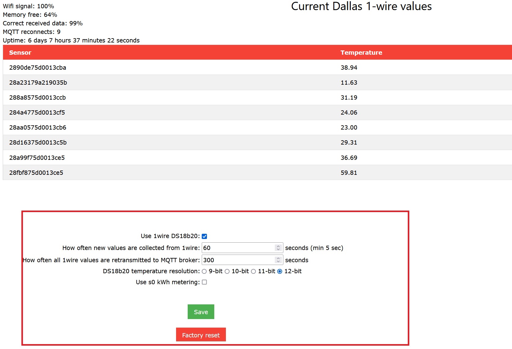Click sensor ID 28a23179a219035b

tap(38, 83)
